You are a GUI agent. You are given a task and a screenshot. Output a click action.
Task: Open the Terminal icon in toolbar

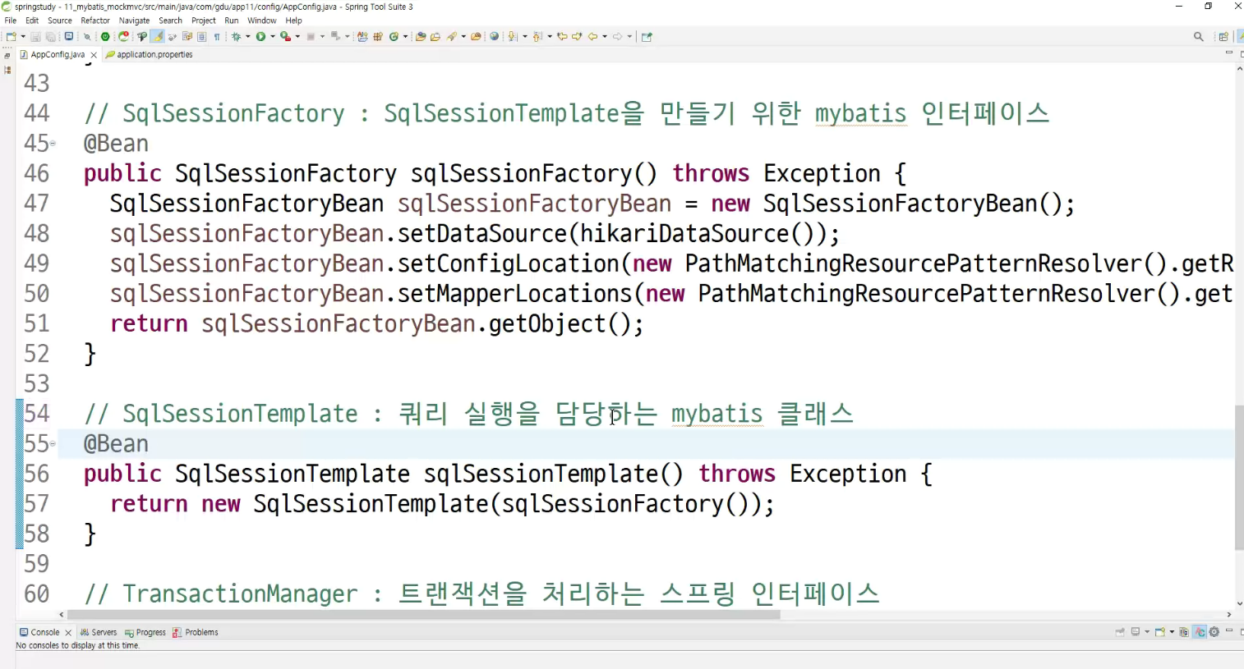pos(68,36)
